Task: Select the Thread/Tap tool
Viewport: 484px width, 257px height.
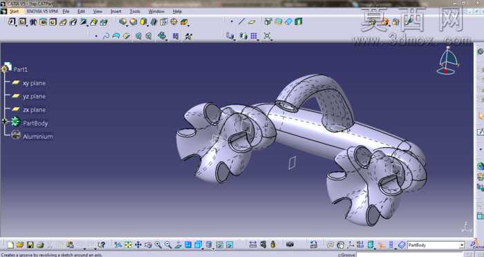Action: coord(174,22)
